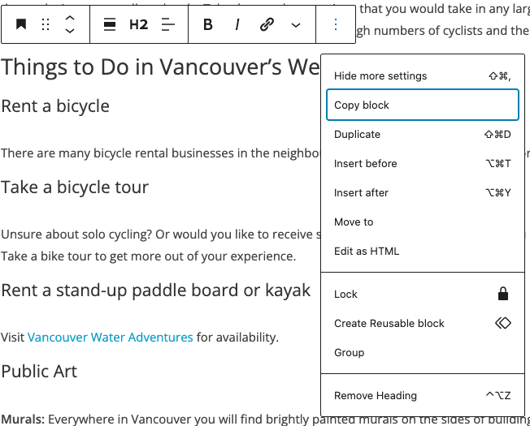Open the Vancouver Water Adventures link
Screen dimensions: 530x426
[111, 338]
